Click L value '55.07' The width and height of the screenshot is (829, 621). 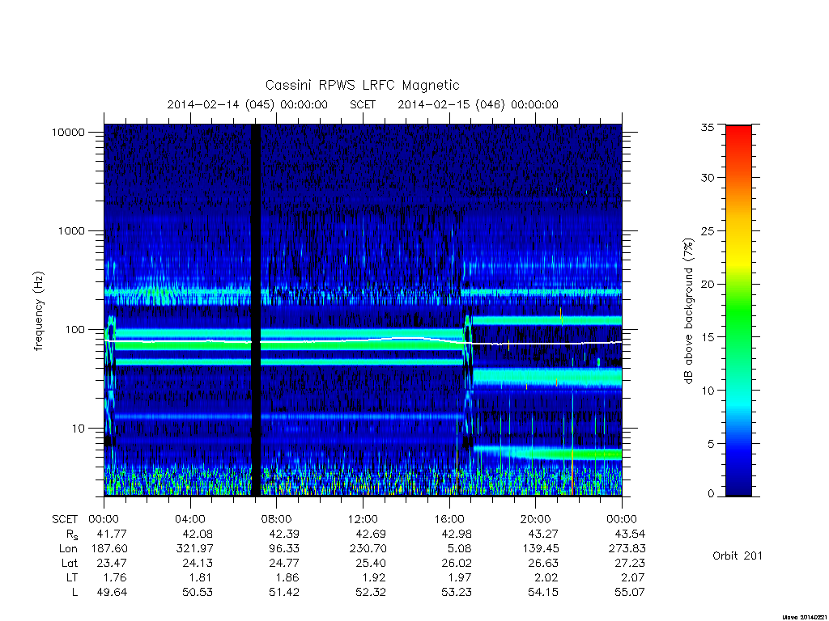pyautogui.click(x=630, y=593)
